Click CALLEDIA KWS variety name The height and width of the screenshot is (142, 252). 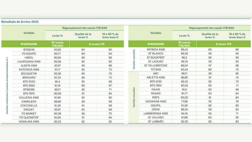29,98
